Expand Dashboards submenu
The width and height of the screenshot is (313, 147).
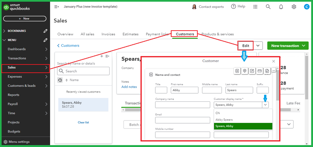(x=46, y=49)
